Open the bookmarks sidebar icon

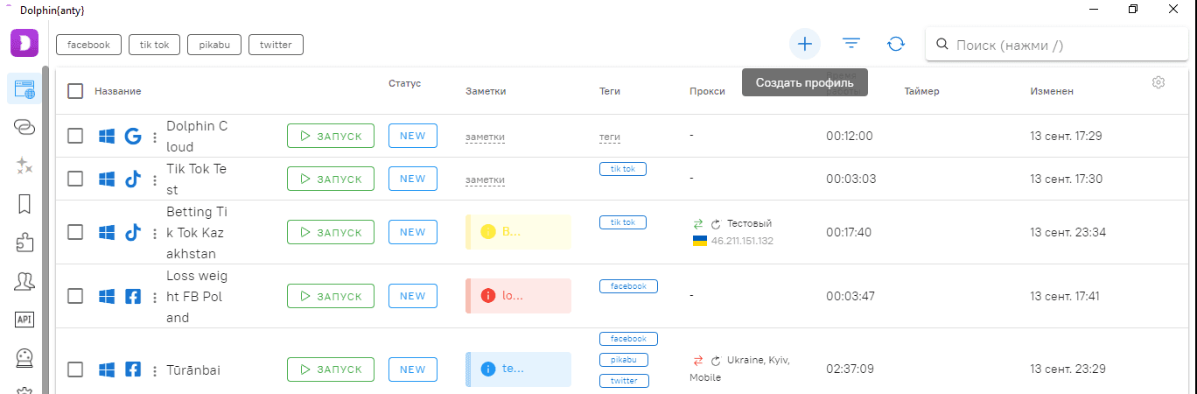pyautogui.click(x=24, y=204)
